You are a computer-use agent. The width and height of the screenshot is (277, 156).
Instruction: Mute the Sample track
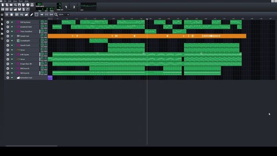(12, 36)
